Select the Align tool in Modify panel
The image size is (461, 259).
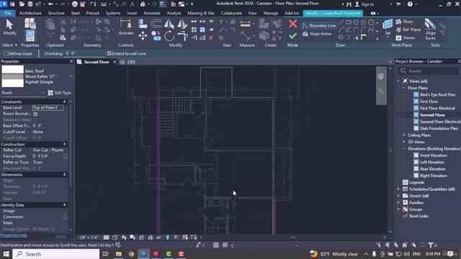(143, 24)
